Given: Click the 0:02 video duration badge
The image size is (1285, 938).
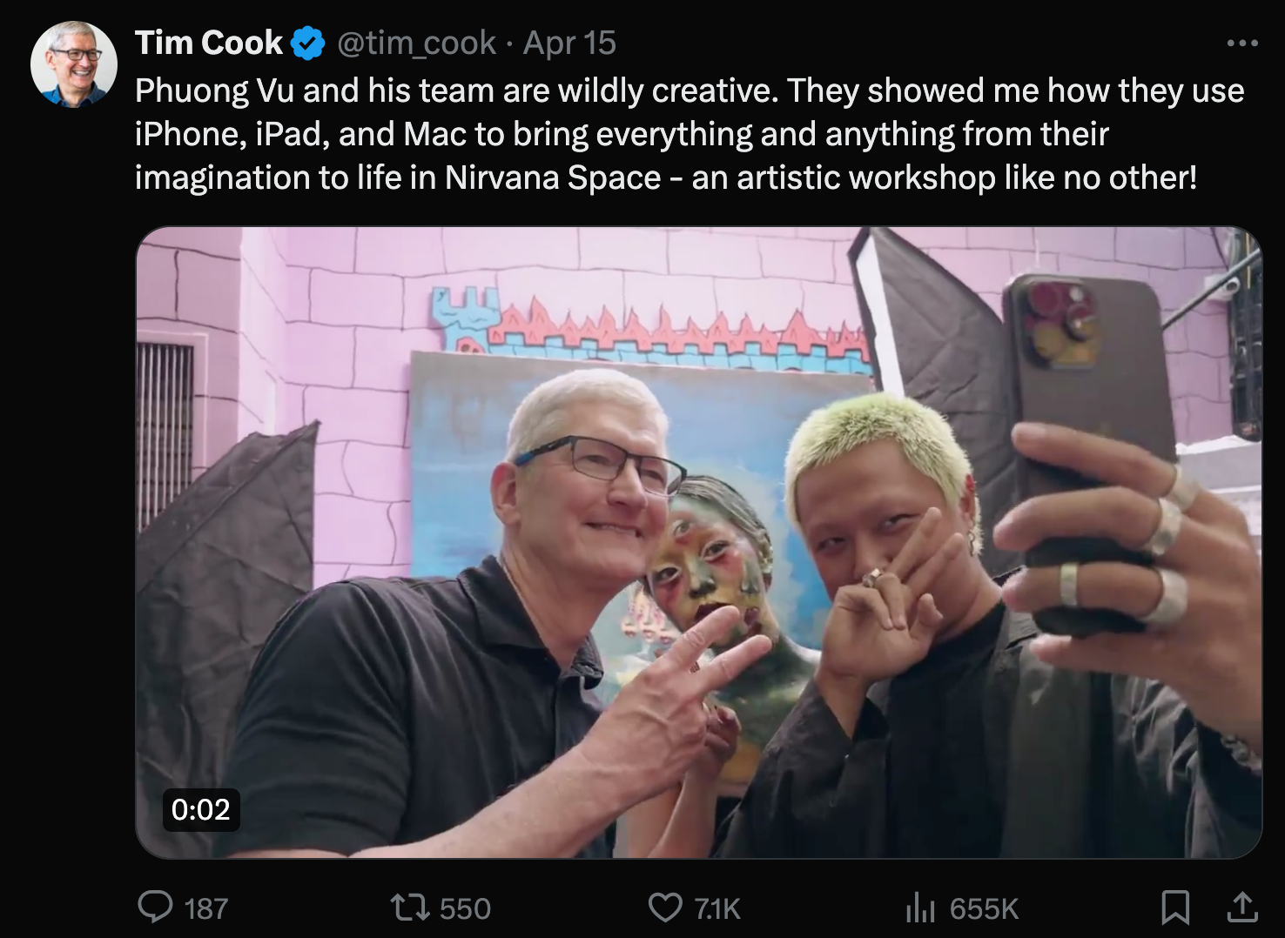Looking at the screenshot, I should point(201,809).
